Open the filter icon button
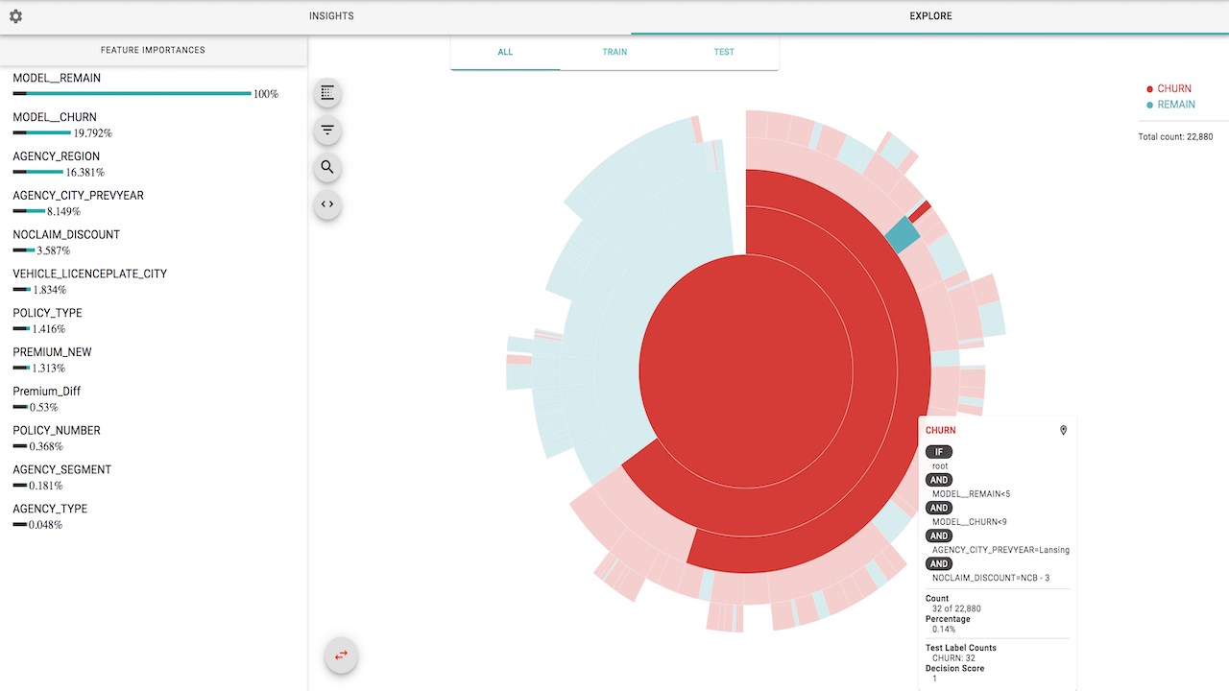The image size is (1229, 691). 327,131
